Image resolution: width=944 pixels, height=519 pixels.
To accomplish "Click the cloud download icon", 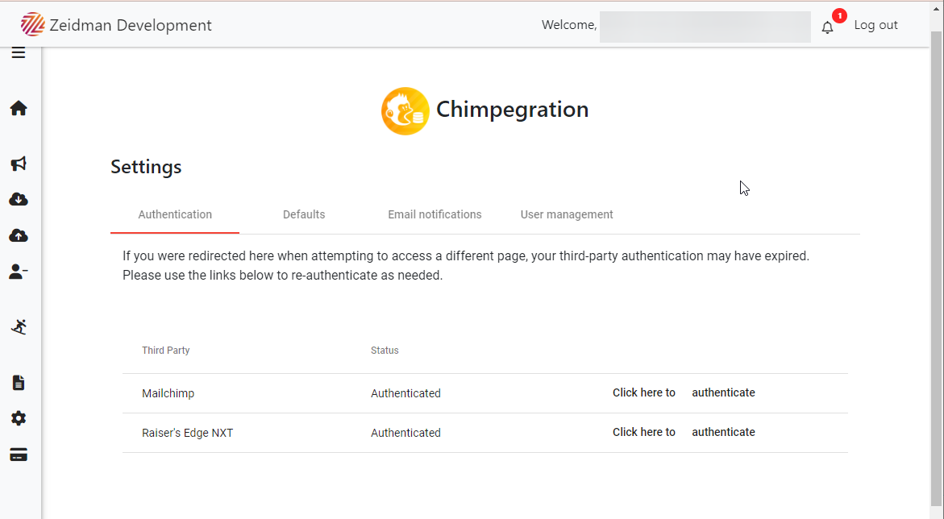I will coord(19,199).
